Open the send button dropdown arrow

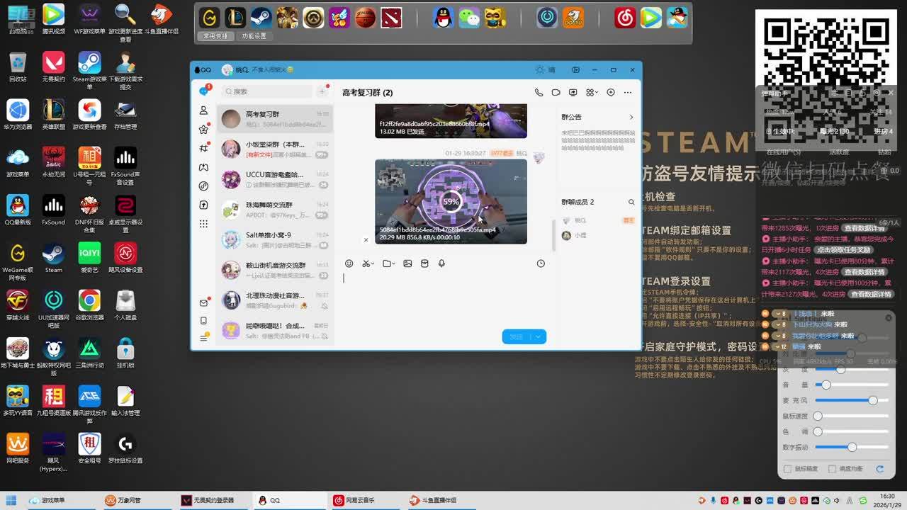click(x=538, y=337)
